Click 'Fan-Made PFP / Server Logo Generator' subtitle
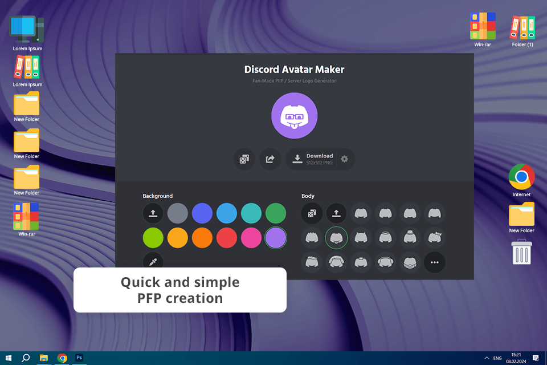Viewport: 547px width, 365px height. 295,80
